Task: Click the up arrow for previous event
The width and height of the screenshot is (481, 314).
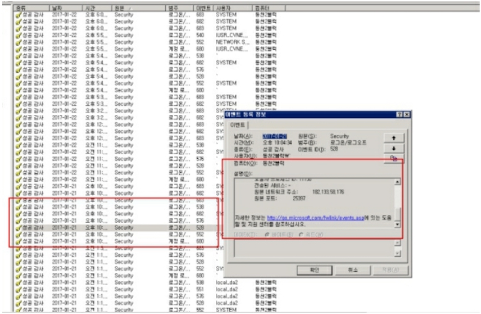Action: point(393,137)
